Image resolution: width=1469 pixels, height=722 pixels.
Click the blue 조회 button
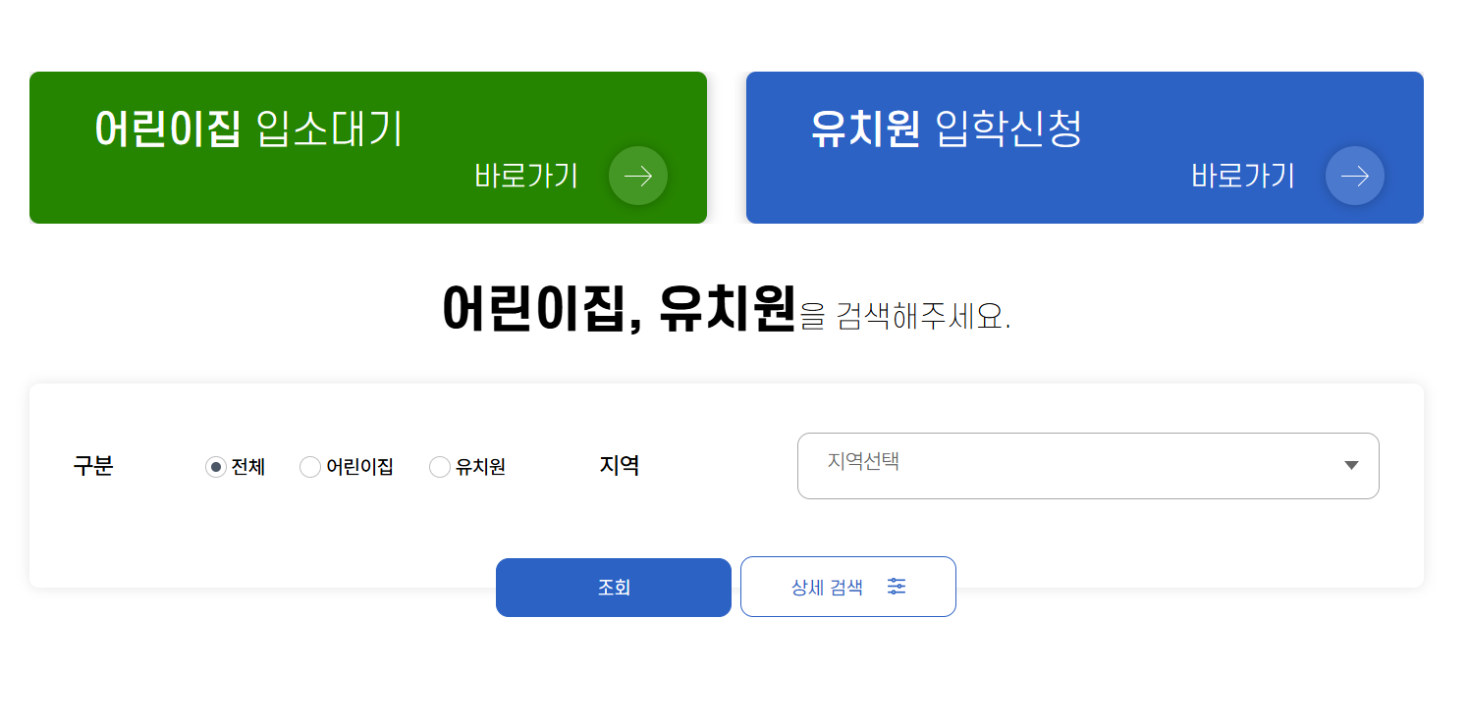pyautogui.click(x=614, y=588)
